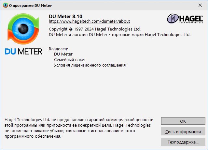Click the О программе DU Meter window title
The image size is (208, 150).
[x=30, y=6]
